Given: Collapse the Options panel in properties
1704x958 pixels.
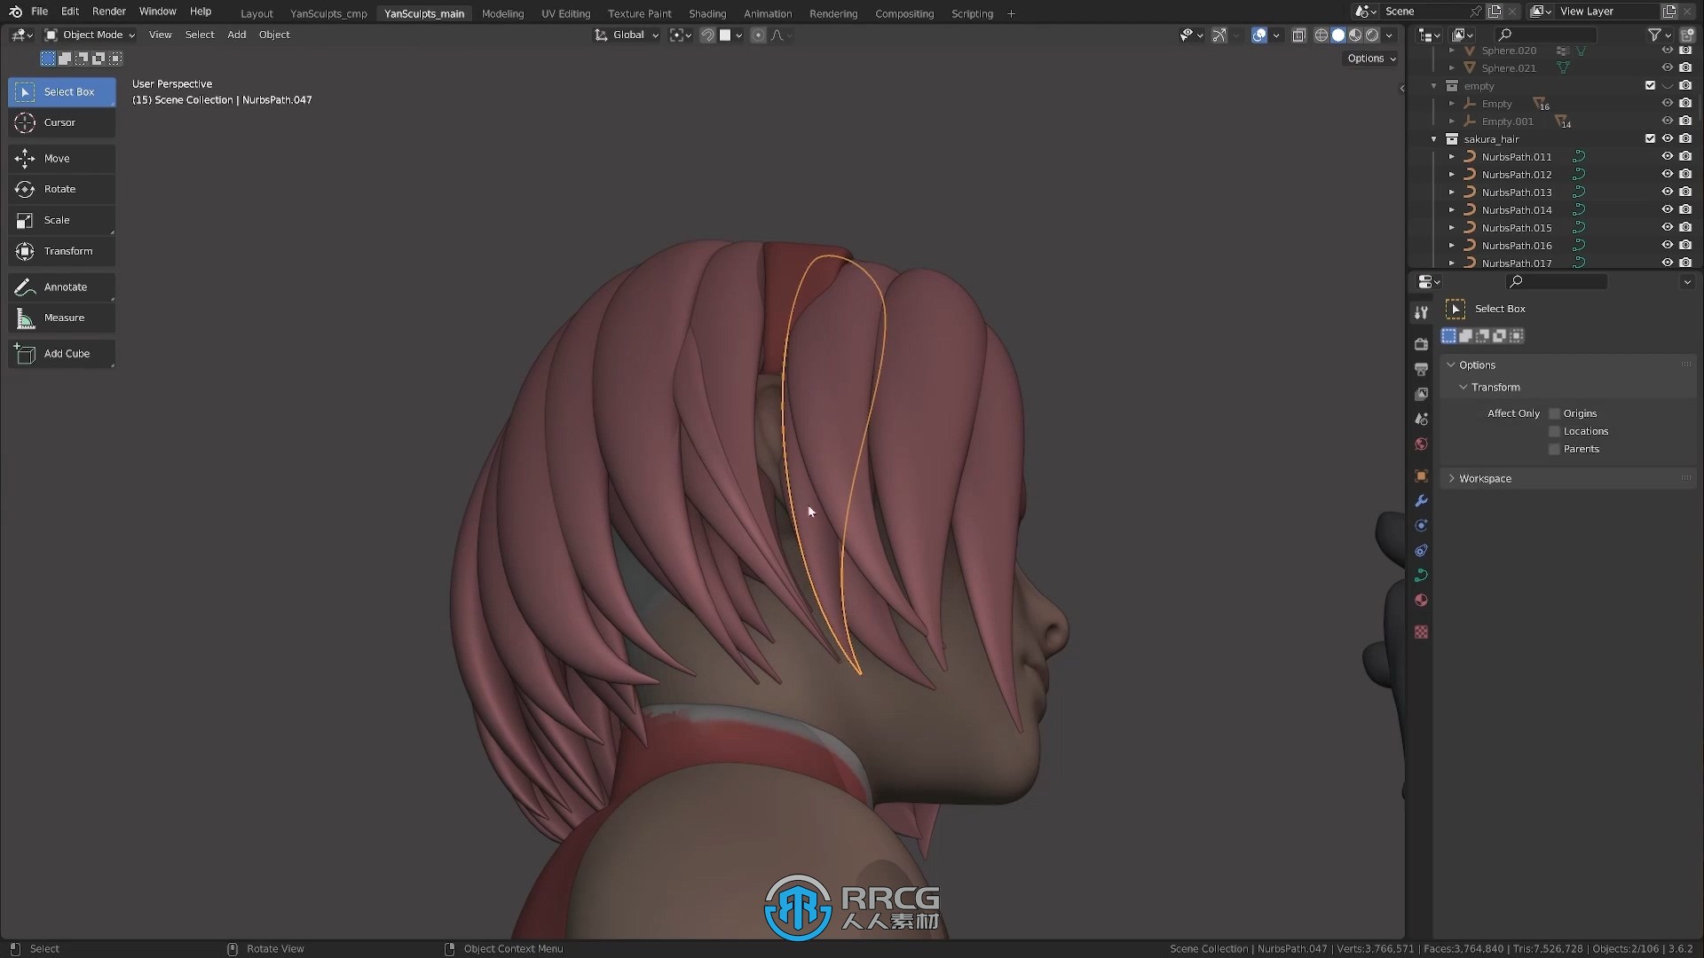Looking at the screenshot, I should (x=1451, y=365).
